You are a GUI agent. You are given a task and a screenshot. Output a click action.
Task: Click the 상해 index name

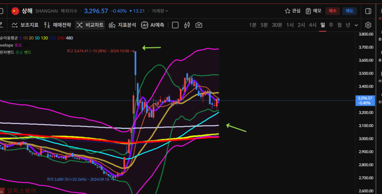click(28, 11)
